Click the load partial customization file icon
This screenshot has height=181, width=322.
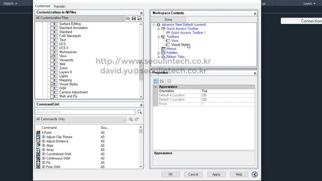click(x=128, y=19)
